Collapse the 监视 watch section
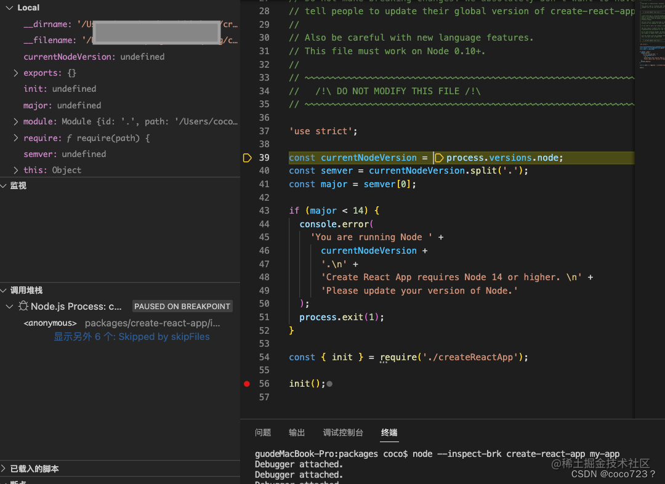Viewport: 665px width, 484px height. click(4, 186)
